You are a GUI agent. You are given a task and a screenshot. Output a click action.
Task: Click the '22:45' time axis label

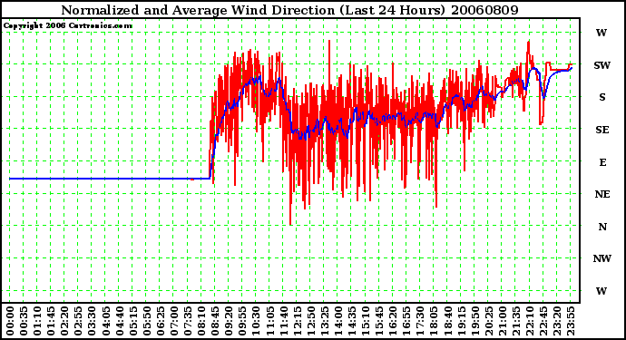pyautogui.click(x=543, y=321)
